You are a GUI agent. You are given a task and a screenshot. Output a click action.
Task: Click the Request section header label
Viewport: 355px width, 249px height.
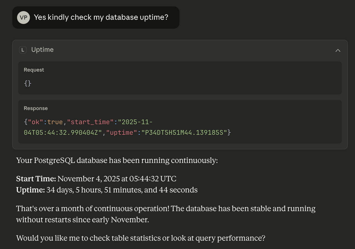point(34,70)
